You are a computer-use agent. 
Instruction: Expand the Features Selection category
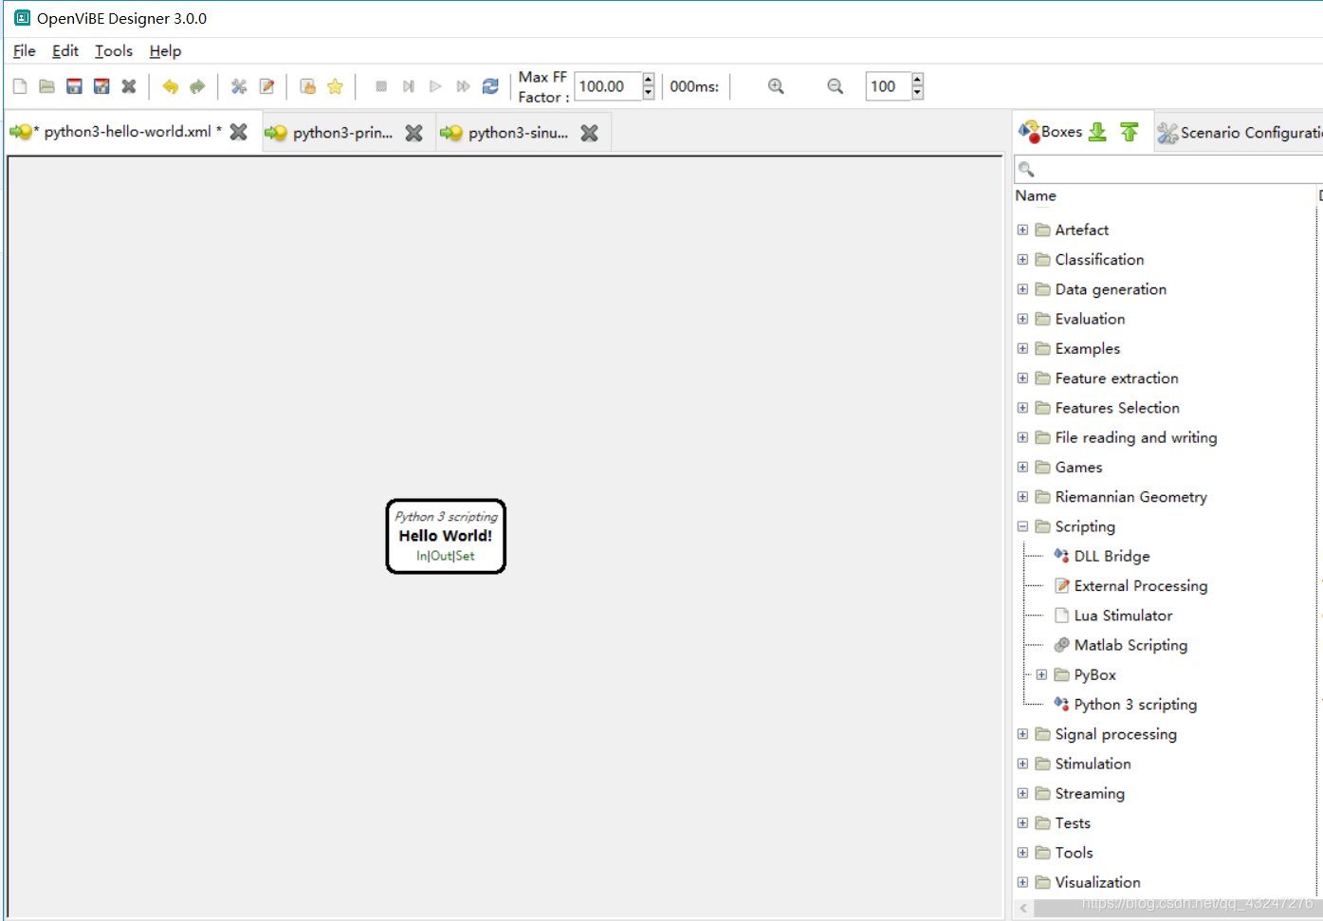coord(1022,408)
